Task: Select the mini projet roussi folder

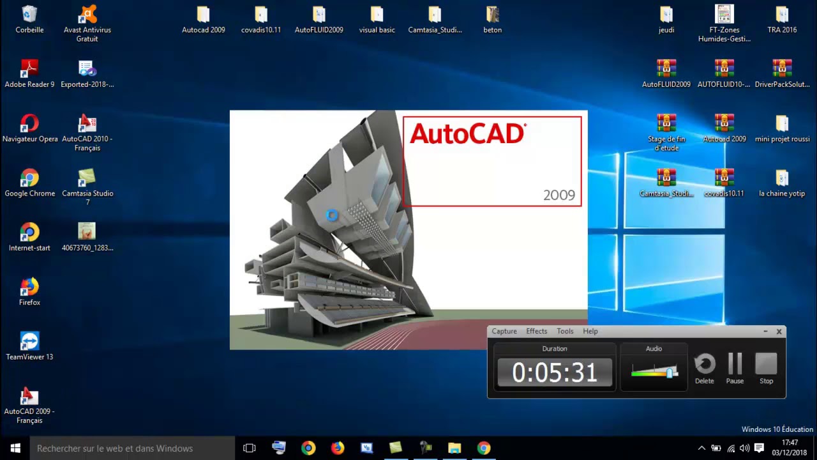Action: (782, 128)
